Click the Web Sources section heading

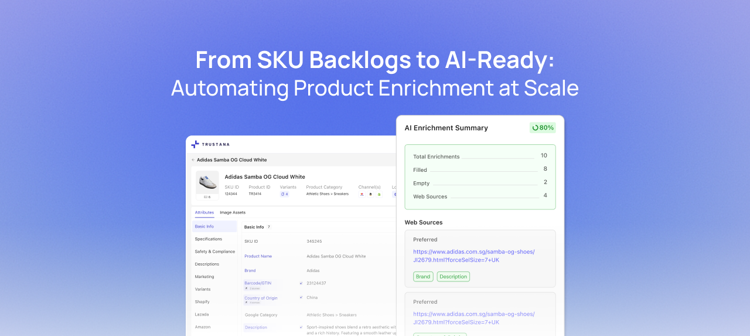click(x=424, y=222)
